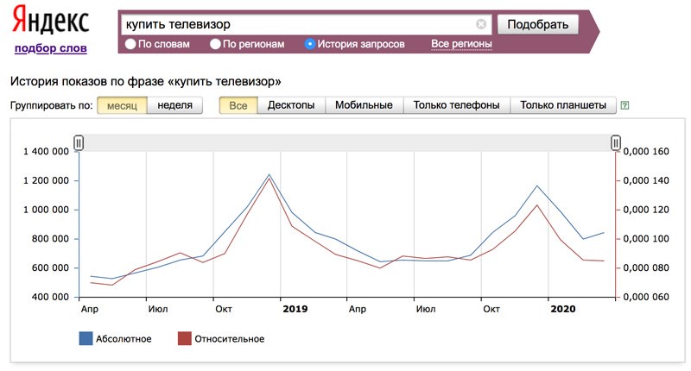Viewport: 691px width, 371px height.
Task: Click the 0,000 140 right axis value
Action: click(x=646, y=180)
